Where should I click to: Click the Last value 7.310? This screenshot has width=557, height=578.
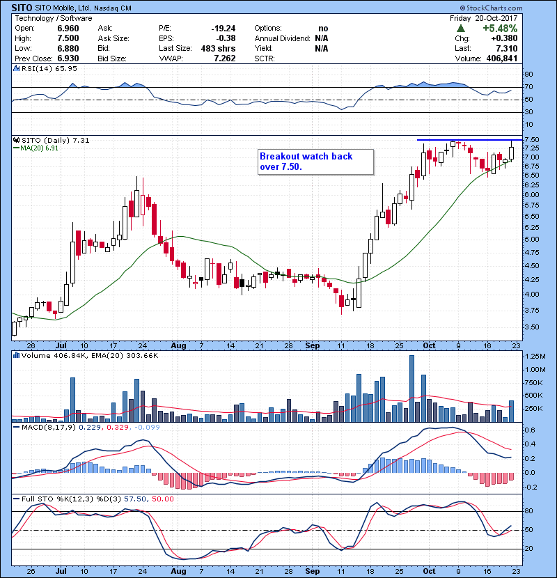point(507,48)
